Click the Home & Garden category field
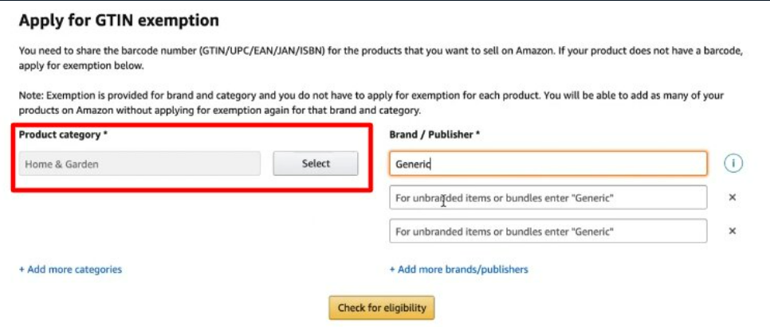The height and width of the screenshot is (327, 770). pyautogui.click(x=139, y=164)
